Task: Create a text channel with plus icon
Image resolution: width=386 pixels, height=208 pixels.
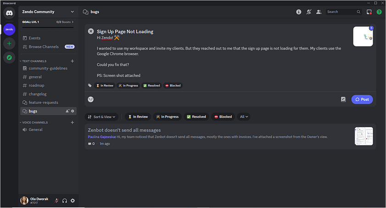Action: [73, 61]
